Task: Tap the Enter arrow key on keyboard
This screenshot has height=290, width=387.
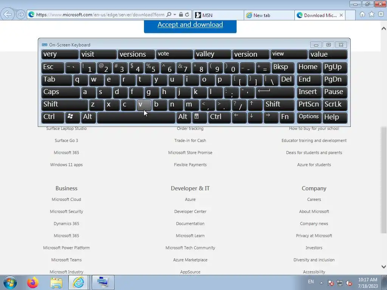Action: coord(275,92)
